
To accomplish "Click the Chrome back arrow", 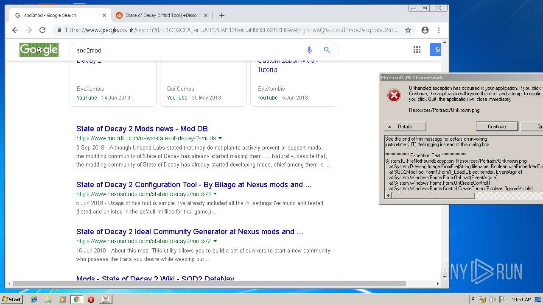I will pyautogui.click(x=15, y=30).
